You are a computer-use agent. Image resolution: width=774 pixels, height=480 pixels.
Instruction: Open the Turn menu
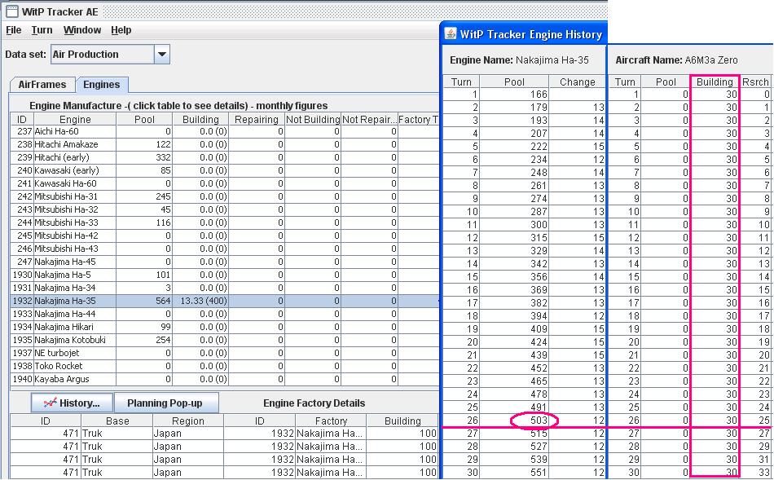(x=42, y=30)
